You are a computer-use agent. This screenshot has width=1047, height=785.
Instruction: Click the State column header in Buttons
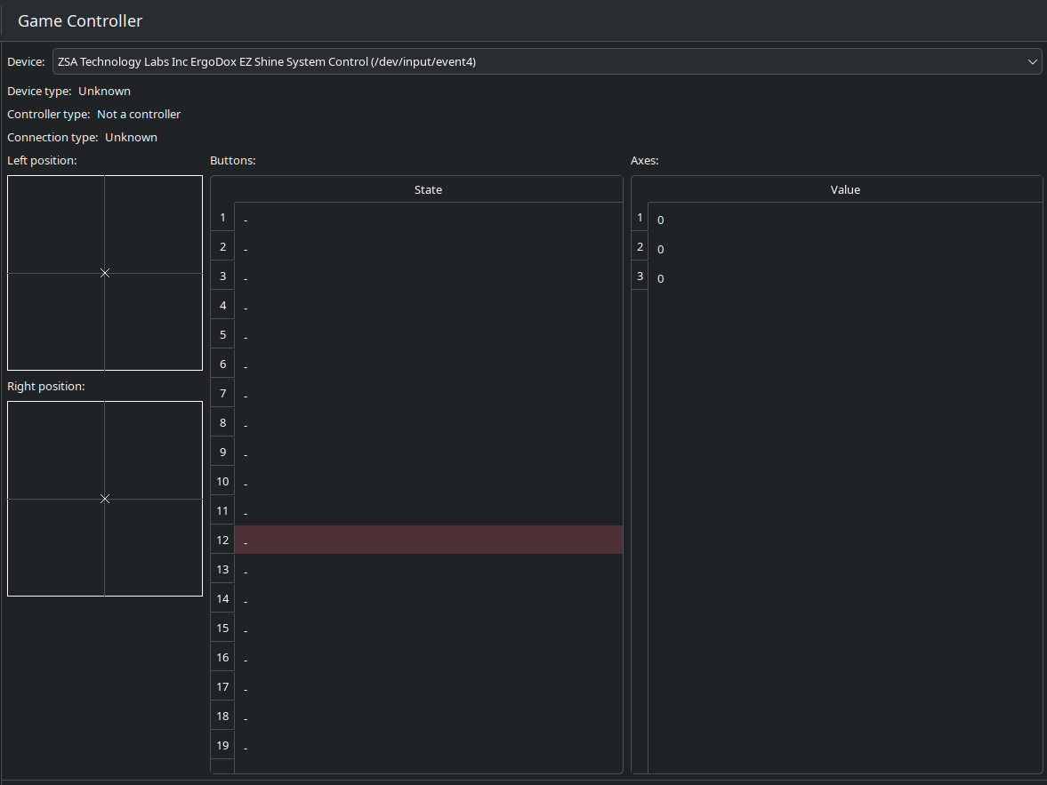[x=428, y=189]
